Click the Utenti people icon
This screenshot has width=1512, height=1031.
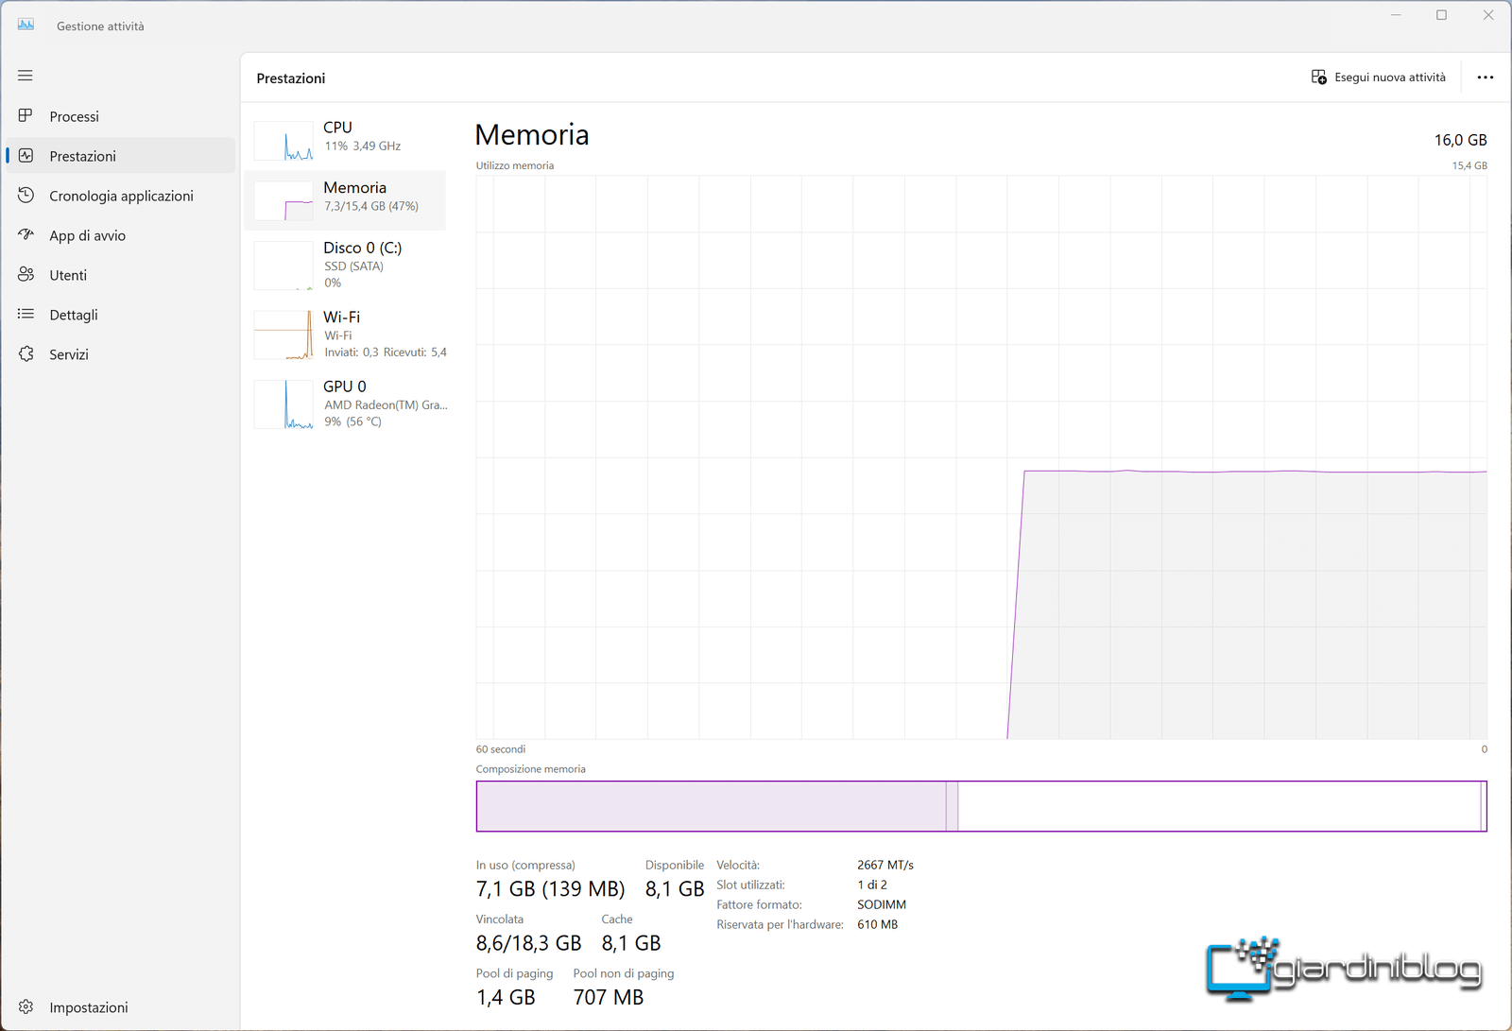[26, 274]
